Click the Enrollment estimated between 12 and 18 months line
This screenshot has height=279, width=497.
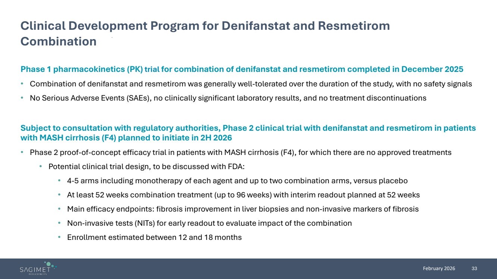point(154,237)
